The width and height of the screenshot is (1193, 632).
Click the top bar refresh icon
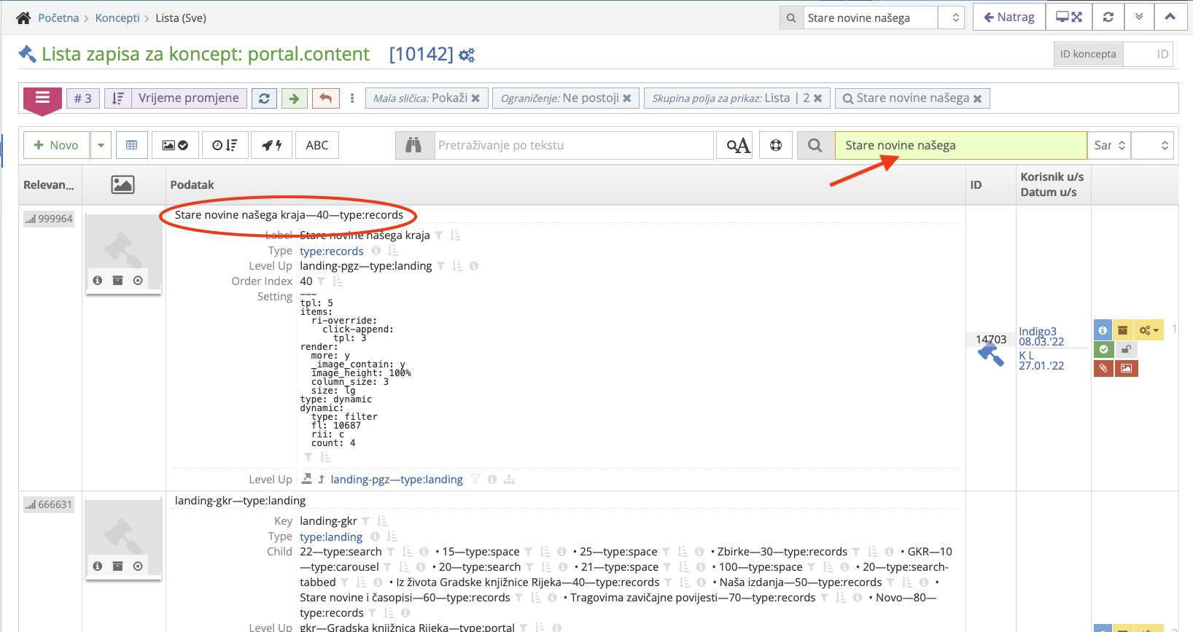coord(1108,17)
